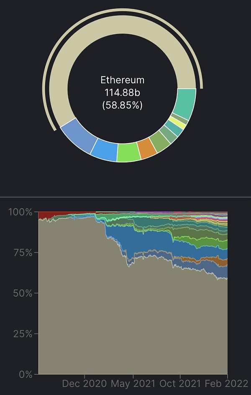Image resolution: width=251 pixels, height=395 pixels.
Task: Select the bright green donut segment at bottom
Action: coord(128,152)
